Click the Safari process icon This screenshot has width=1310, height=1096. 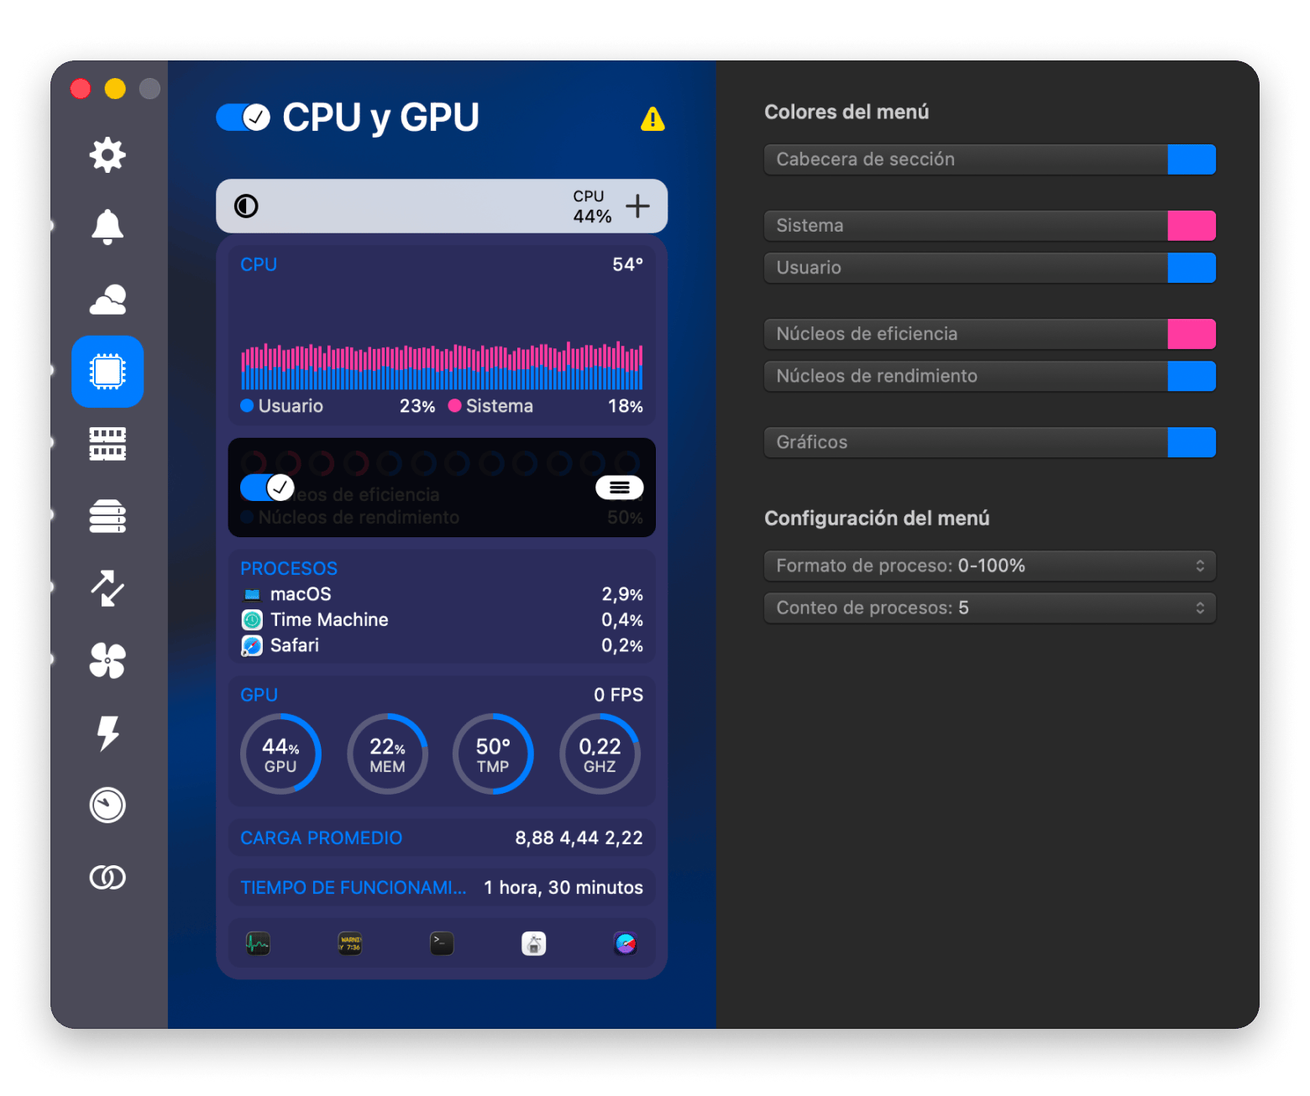click(x=252, y=645)
